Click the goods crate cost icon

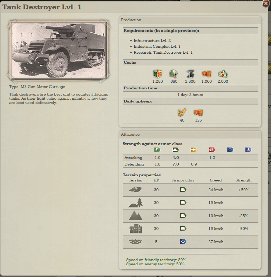[157, 74]
